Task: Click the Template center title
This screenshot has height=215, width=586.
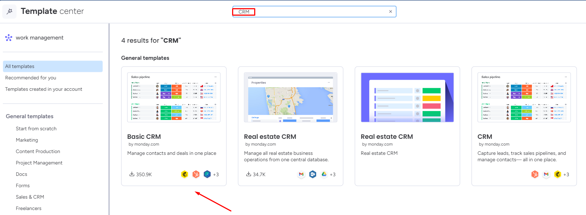Action: click(x=52, y=11)
